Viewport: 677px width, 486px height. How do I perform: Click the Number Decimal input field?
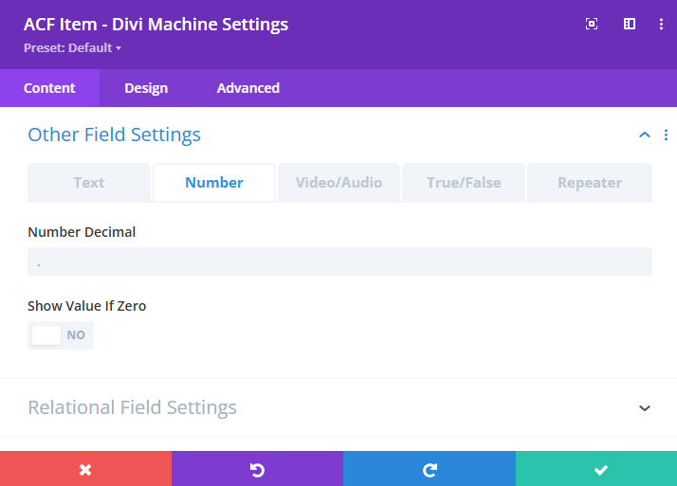(339, 261)
